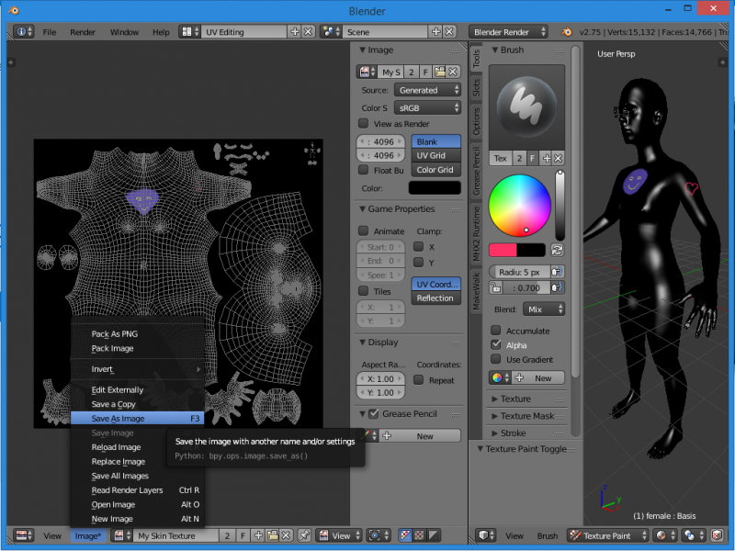Uncheck the Alpha checkbox
Screen dimensions: 735x551
(496, 345)
